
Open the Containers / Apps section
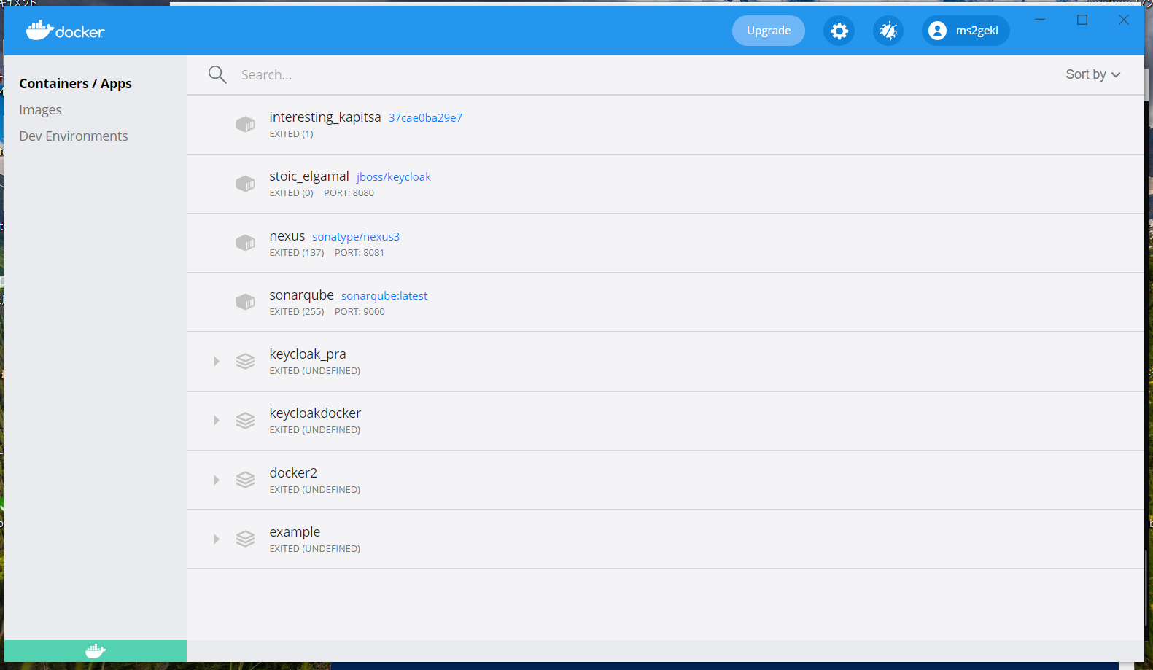click(x=75, y=83)
